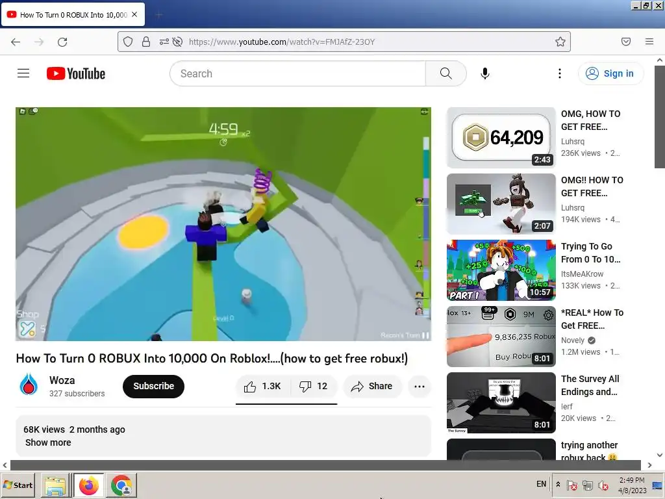
Task: Click into the YouTube search field
Action: pyautogui.click(x=297, y=73)
